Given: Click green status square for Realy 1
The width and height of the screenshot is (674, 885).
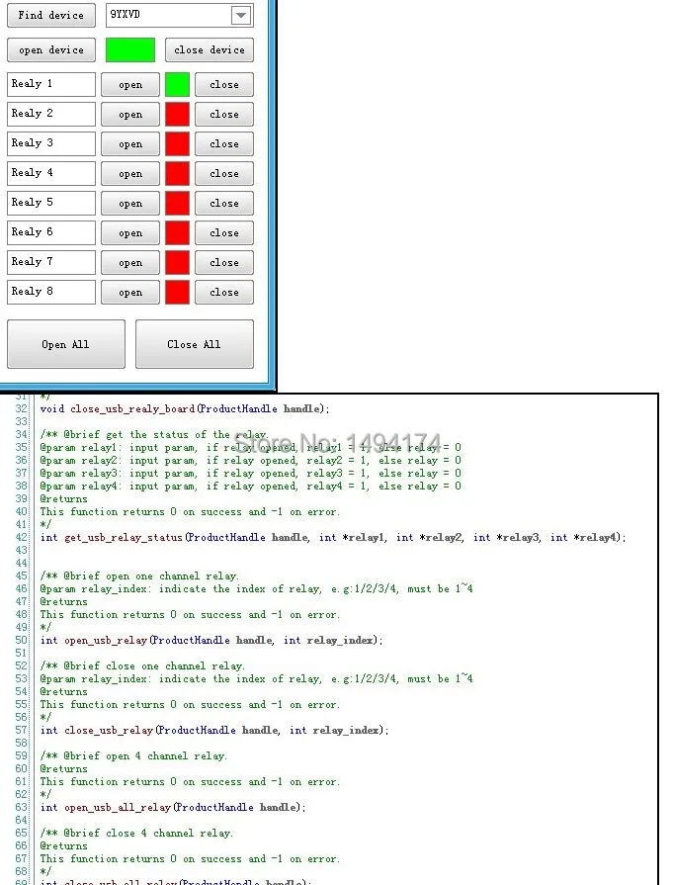Looking at the screenshot, I should coord(177,85).
